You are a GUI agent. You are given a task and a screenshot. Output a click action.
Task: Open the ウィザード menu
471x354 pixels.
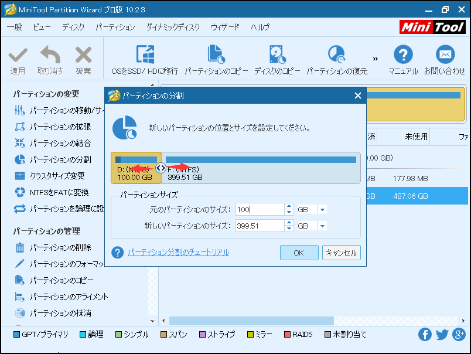pos(225,28)
